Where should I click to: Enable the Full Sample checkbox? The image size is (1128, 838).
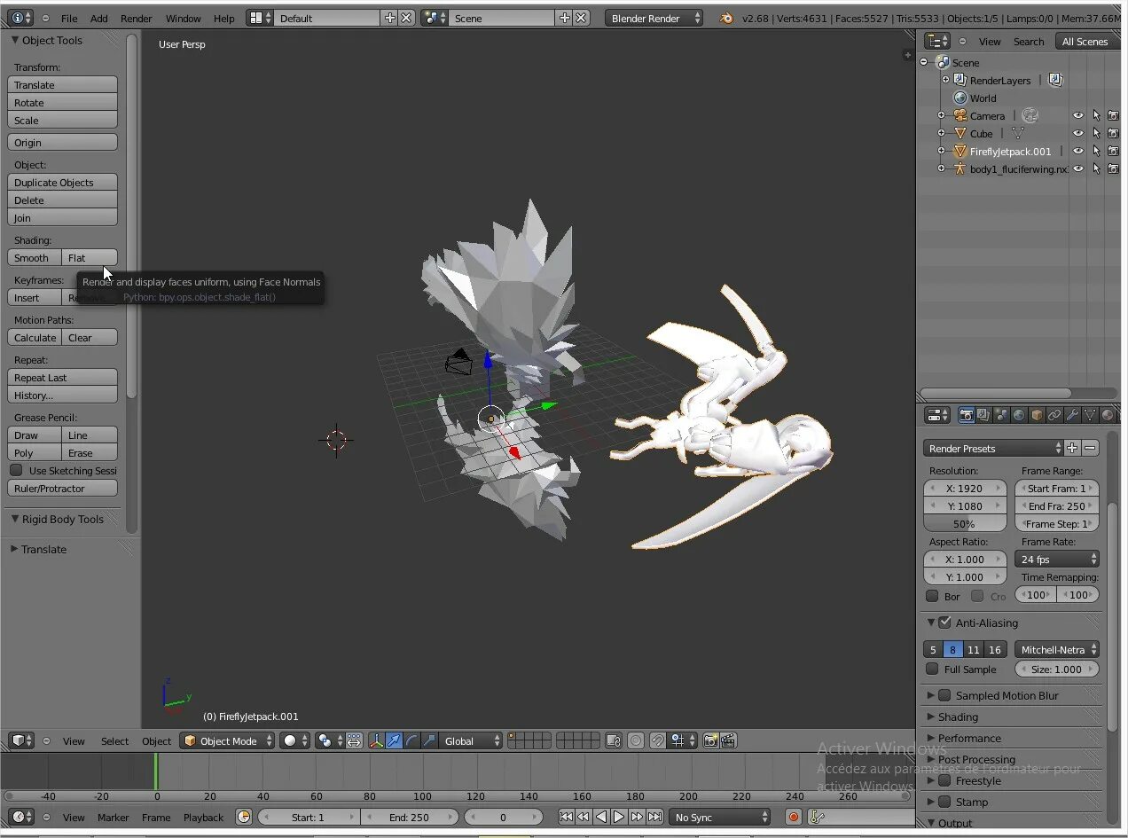coord(932,669)
